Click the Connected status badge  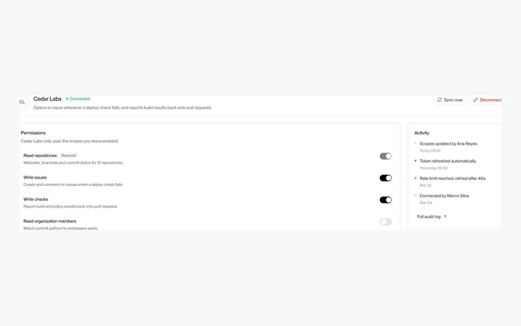(x=77, y=99)
